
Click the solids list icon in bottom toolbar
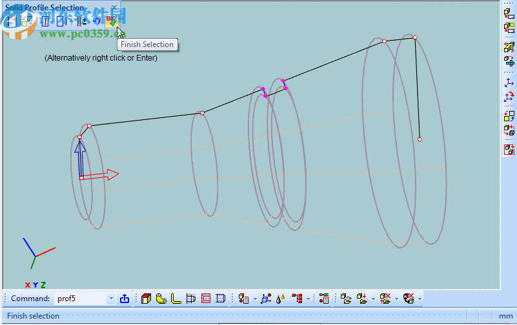click(x=244, y=299)
